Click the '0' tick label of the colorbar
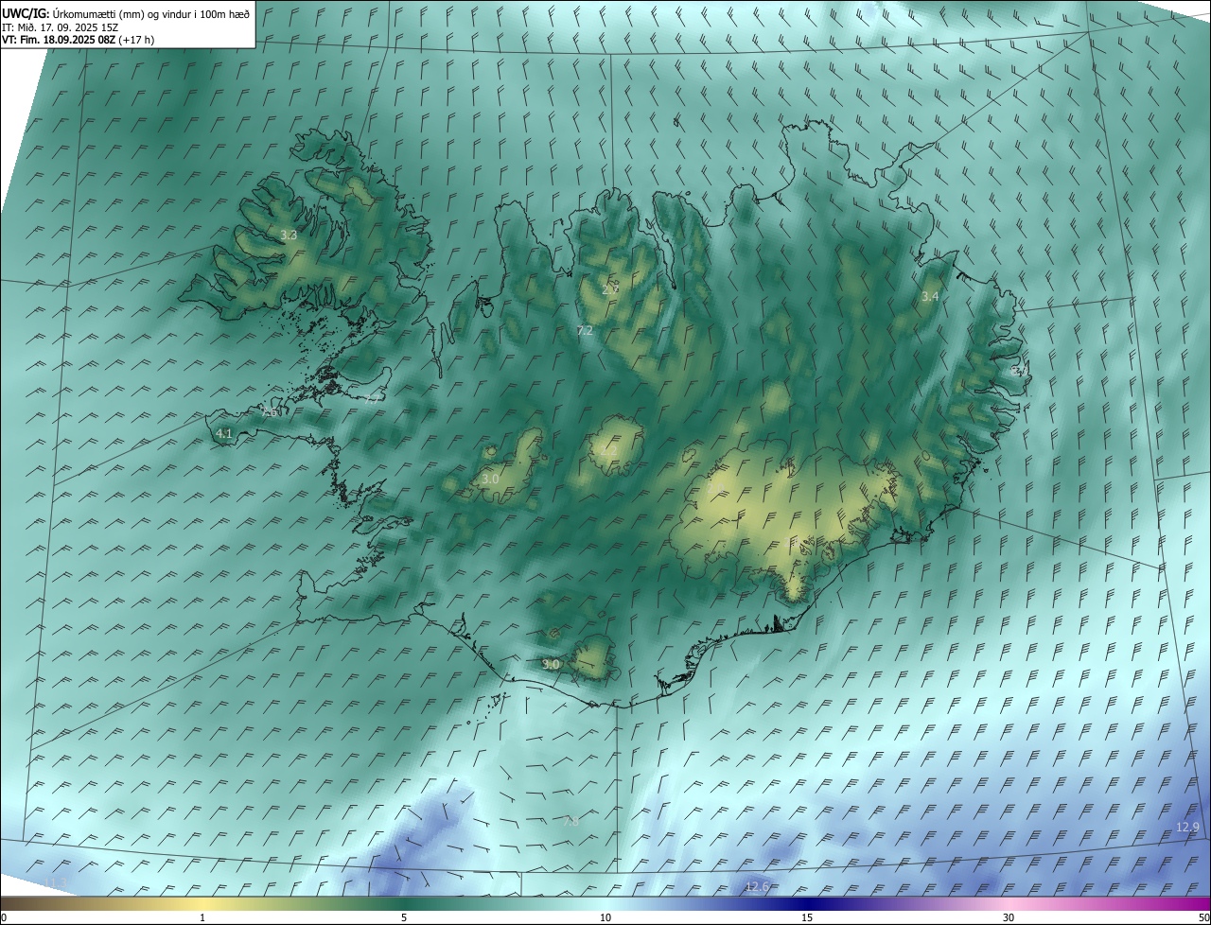Image resolution: width=1211 pixels, height=925 pixels. [4, 917]
